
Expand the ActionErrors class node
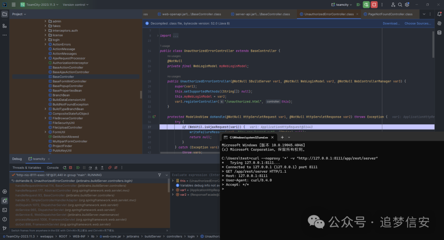tap(45, 44)
